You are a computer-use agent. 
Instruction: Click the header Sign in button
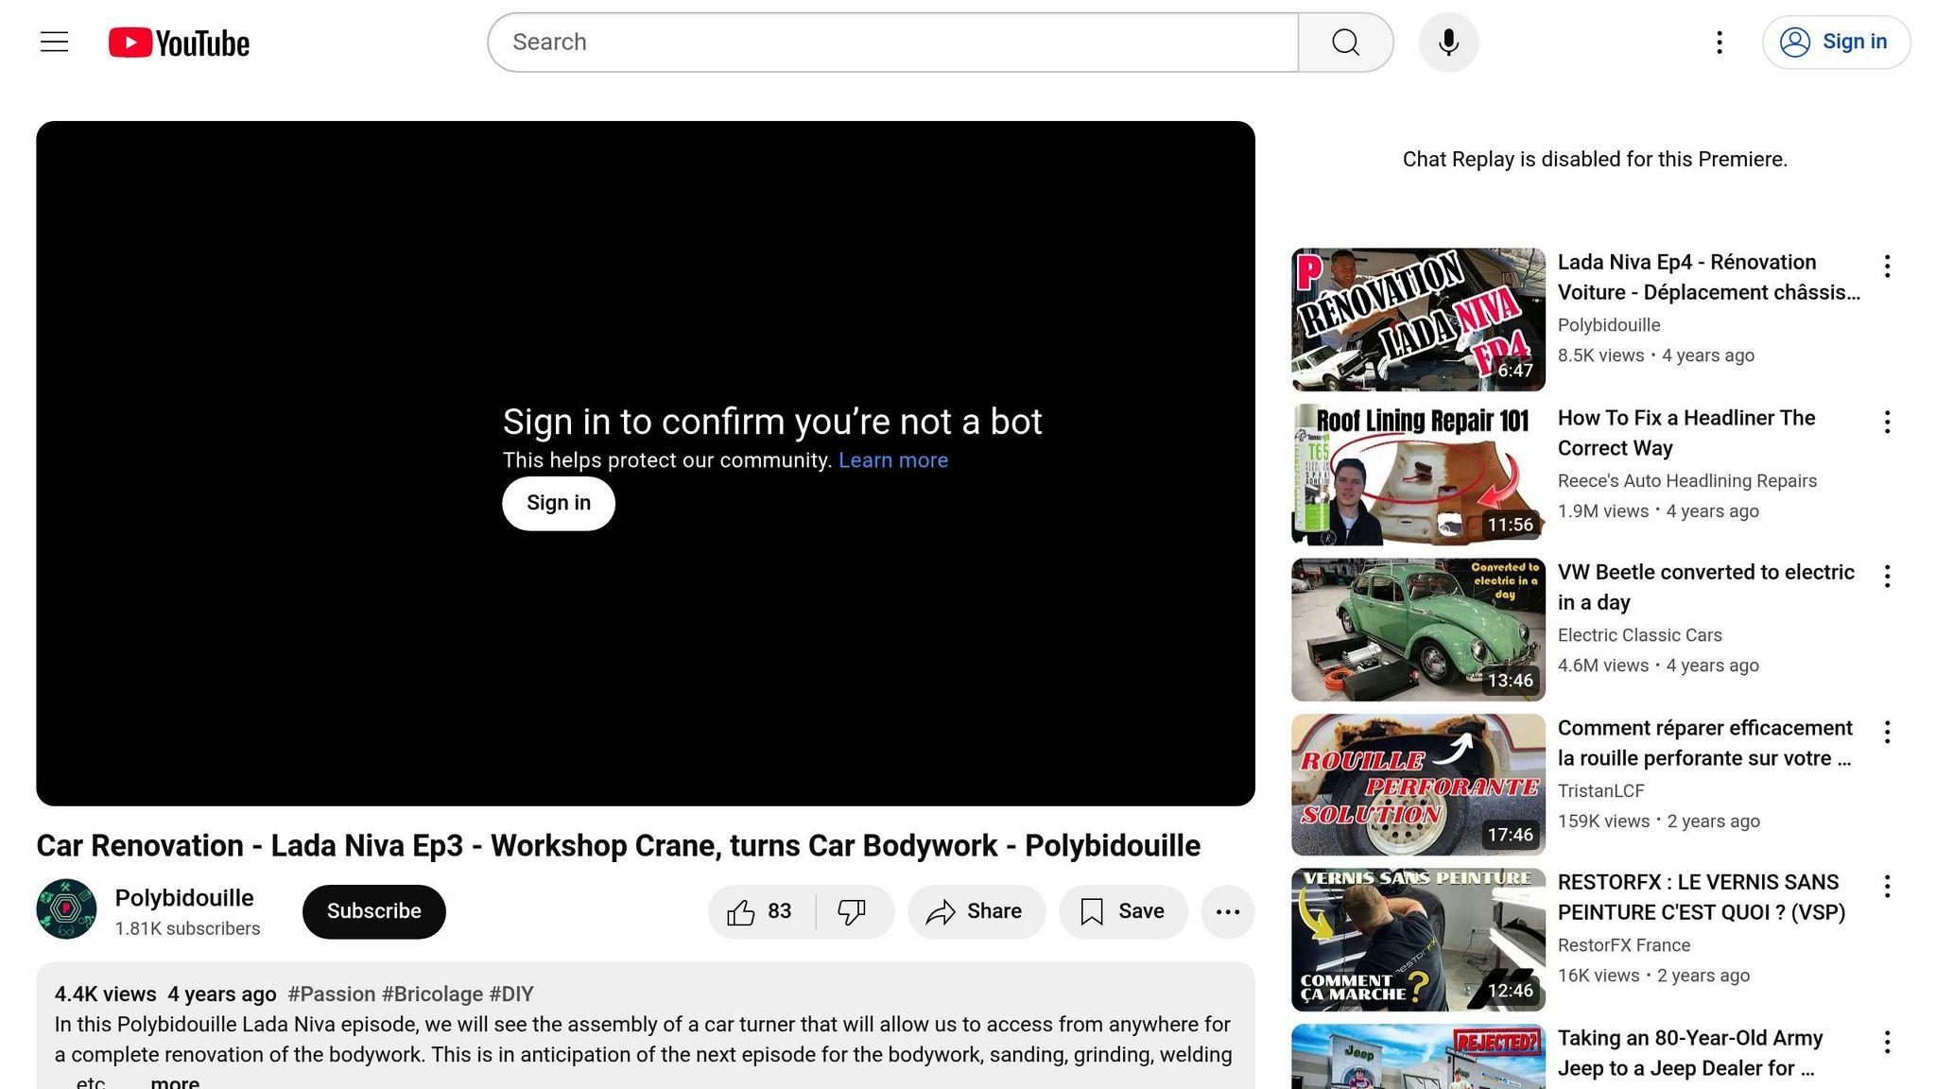(1836, 43)
